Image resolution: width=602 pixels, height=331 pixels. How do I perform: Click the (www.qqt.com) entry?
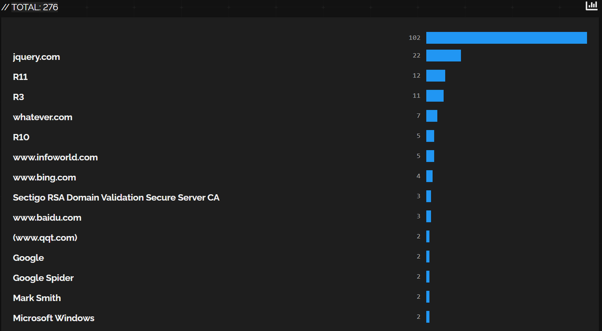[x=45, y=237]
